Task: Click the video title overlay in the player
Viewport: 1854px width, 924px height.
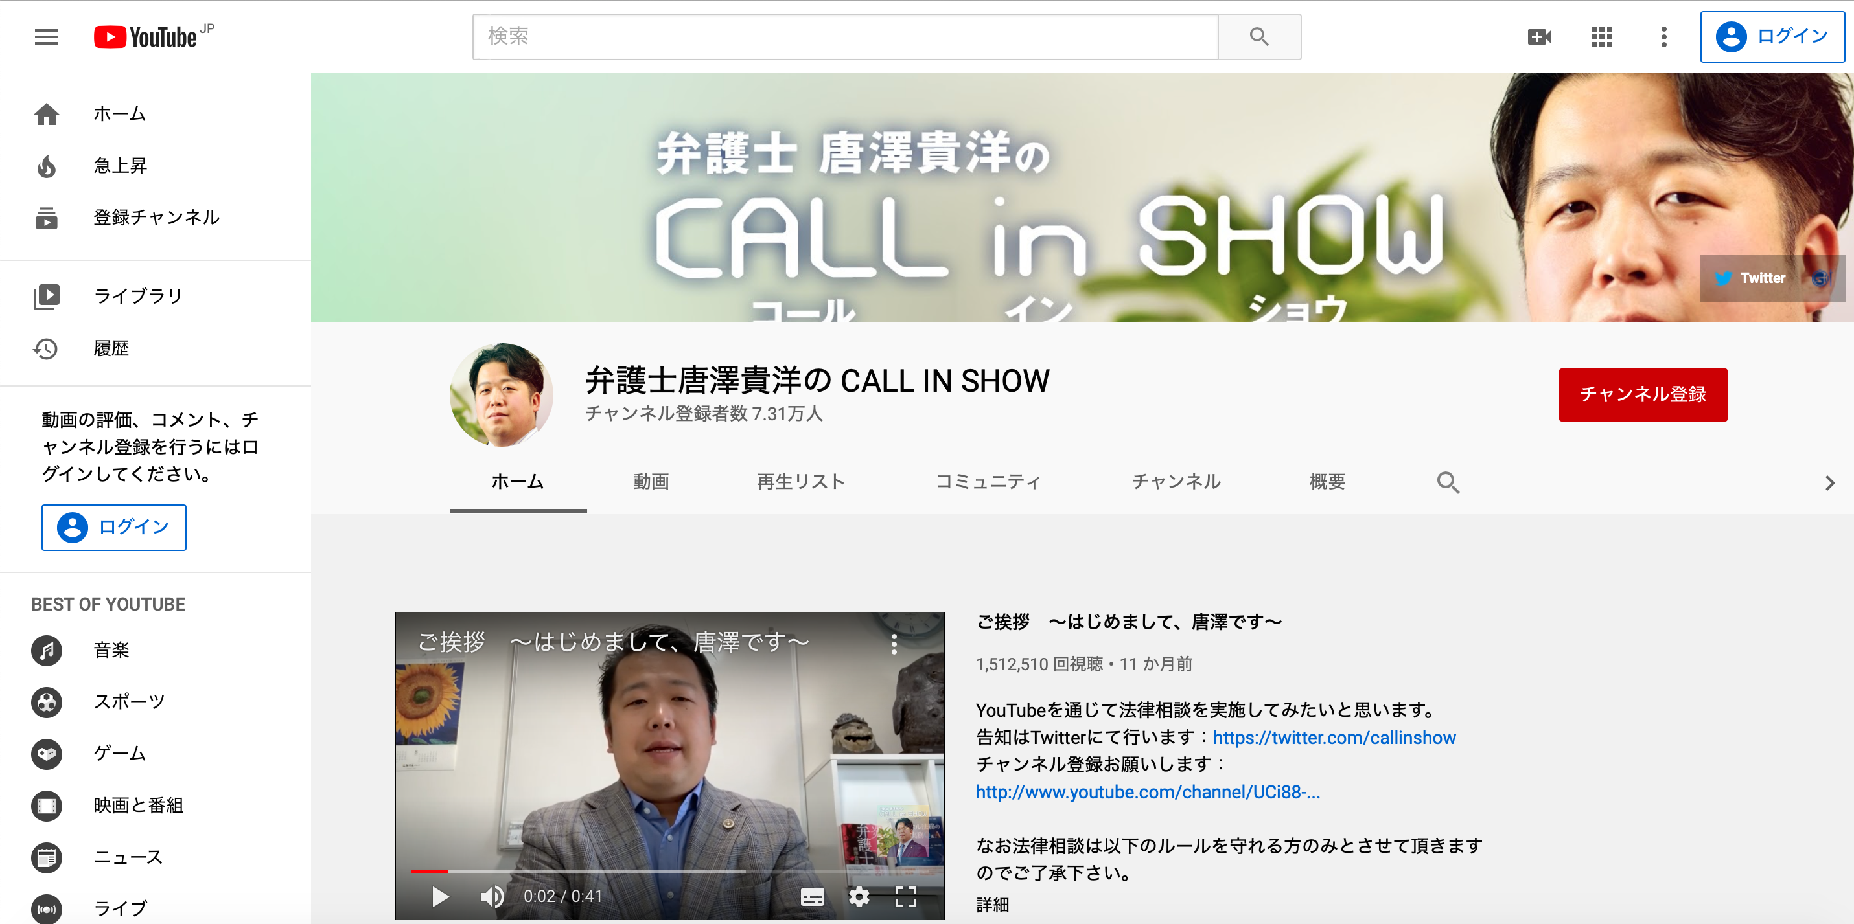Action: 613,642
